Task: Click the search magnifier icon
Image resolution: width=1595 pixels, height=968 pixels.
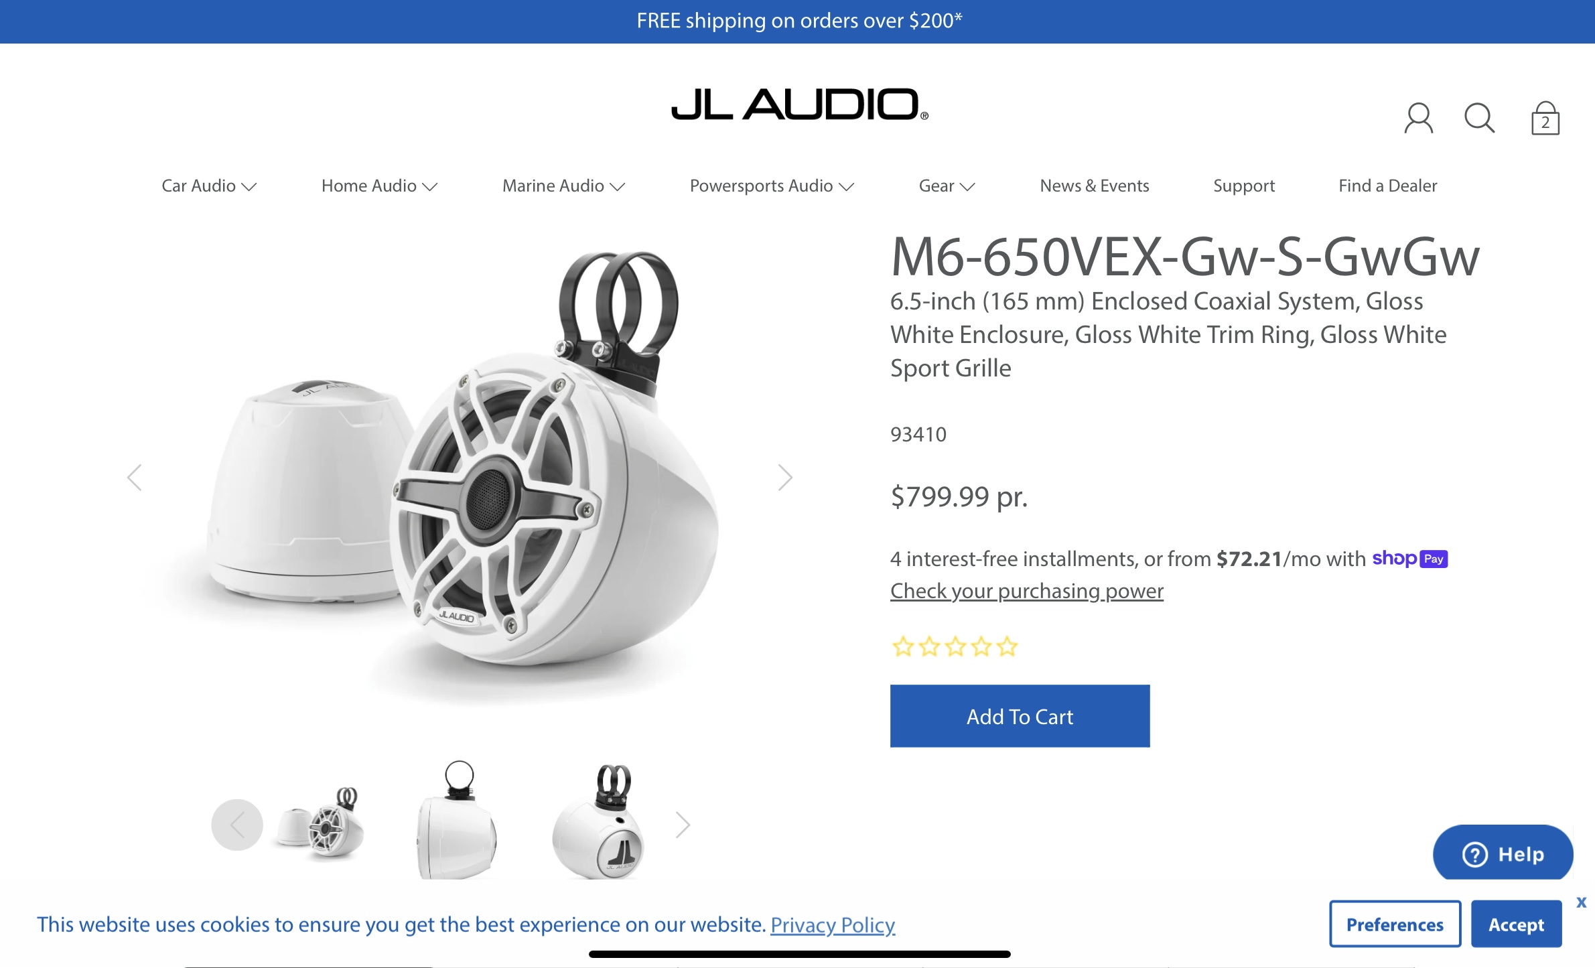Action: [x=1479, y=119]
